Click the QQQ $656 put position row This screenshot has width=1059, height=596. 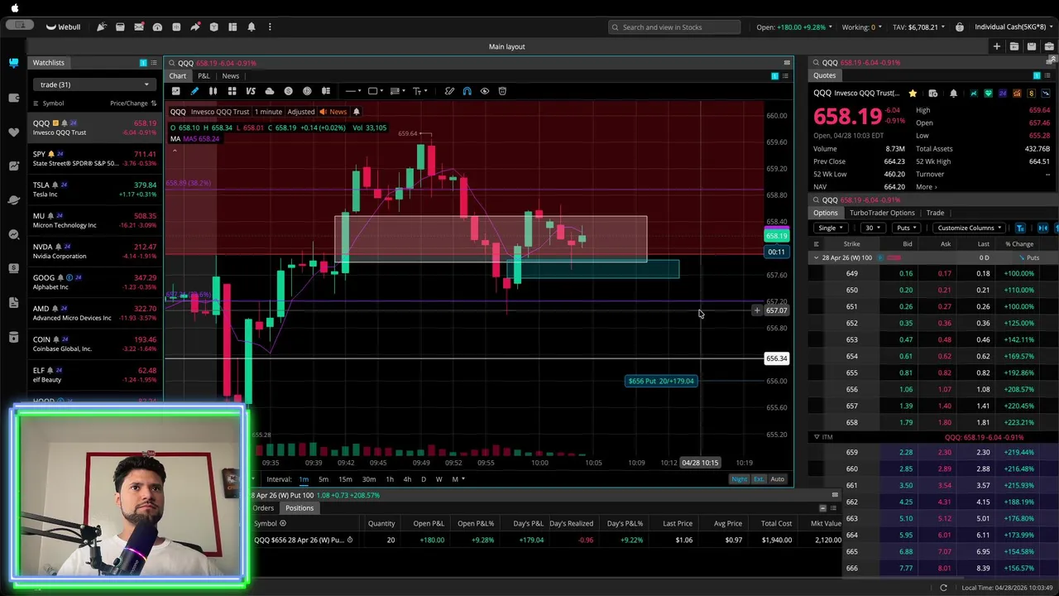546,540
